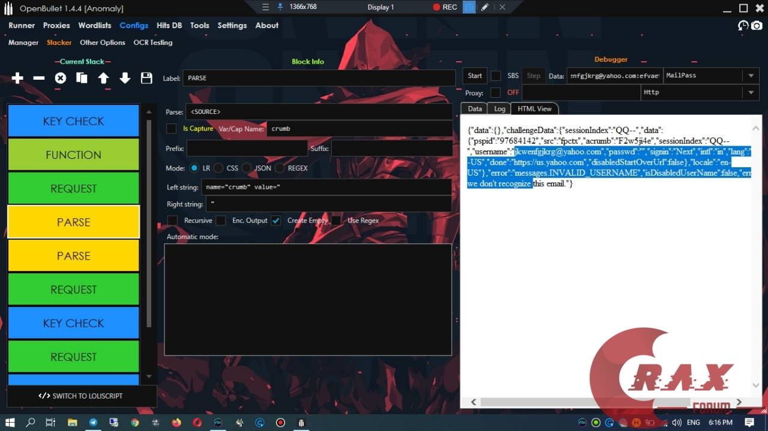Switch to the Other Options tab
Screen dimensions: 768x431
point(103,43)
